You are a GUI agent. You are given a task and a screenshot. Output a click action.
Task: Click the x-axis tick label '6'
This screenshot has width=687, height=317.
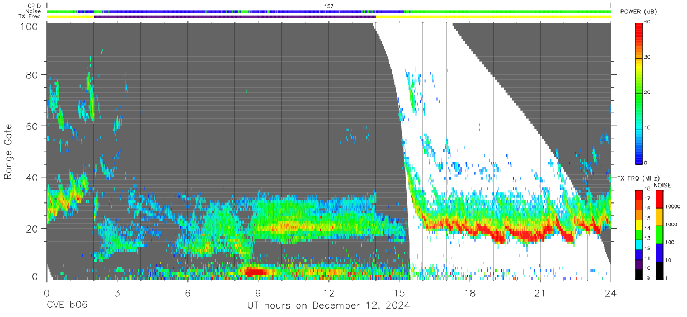(x=187, y=293)
